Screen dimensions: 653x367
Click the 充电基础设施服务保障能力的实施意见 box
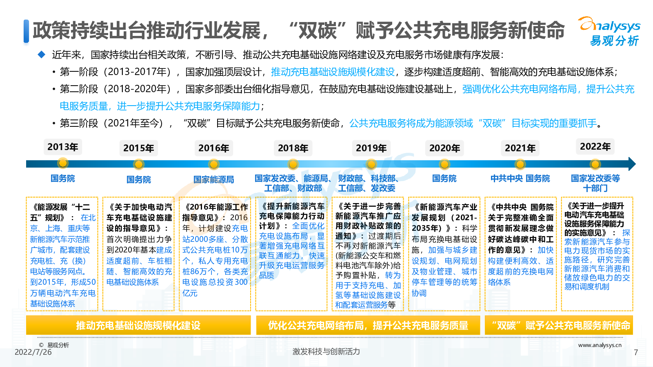(x=597, y=254)
